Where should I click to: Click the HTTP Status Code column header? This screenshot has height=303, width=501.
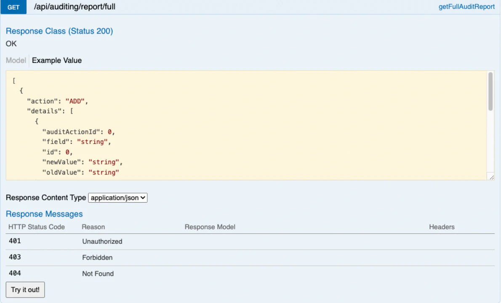(x=35, y=227)
